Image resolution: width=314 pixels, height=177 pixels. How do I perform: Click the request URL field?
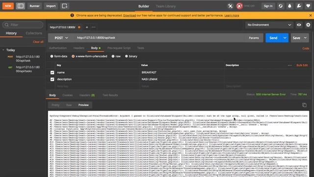[159, 38]
